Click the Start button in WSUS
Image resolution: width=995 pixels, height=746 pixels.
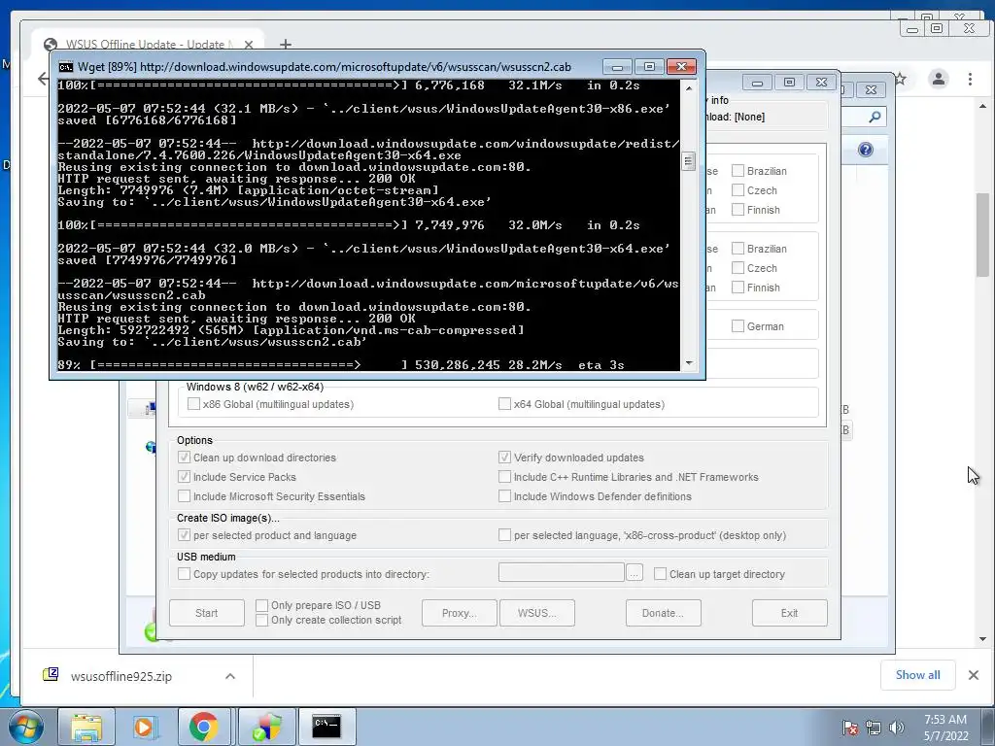[206, 613]
